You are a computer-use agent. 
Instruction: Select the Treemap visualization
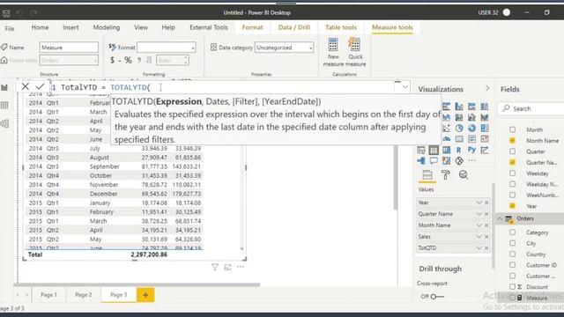(x=485, y=129)
